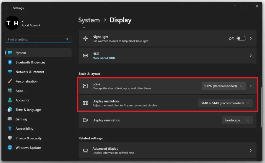Image resolution: width=265 pixels, height=163 pixels.
Task: Click the Night light sun icon
Action: (85, 38)
